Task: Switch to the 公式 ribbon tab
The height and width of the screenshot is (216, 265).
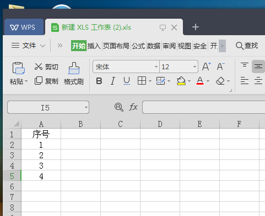Action: [138, 46]
